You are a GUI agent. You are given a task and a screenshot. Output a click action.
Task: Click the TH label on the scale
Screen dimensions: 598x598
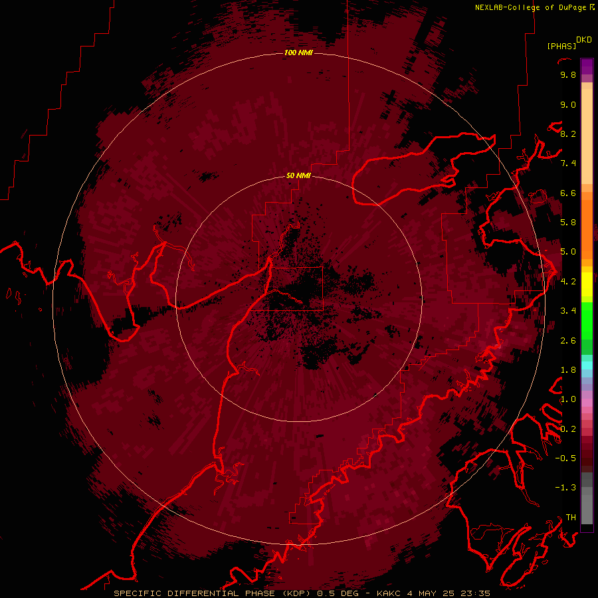[571, 518]
